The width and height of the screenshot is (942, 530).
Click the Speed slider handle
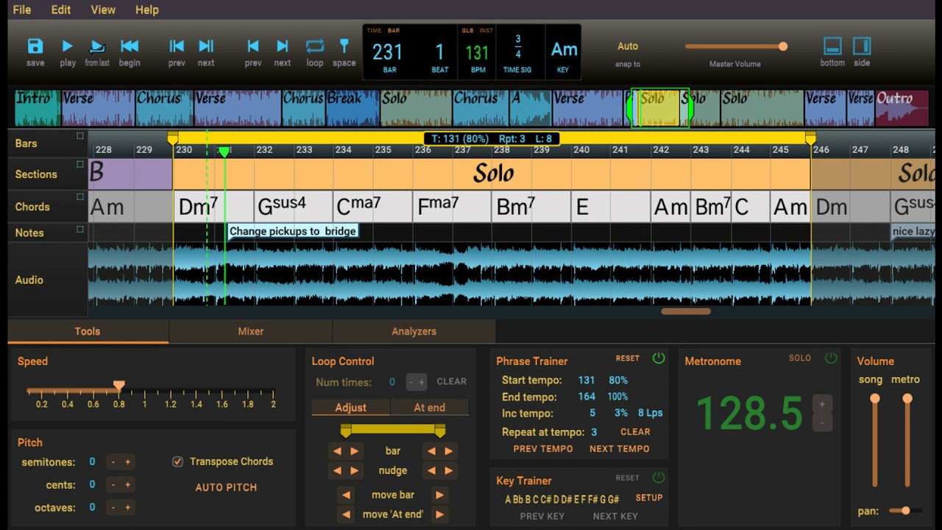point(118,386)
